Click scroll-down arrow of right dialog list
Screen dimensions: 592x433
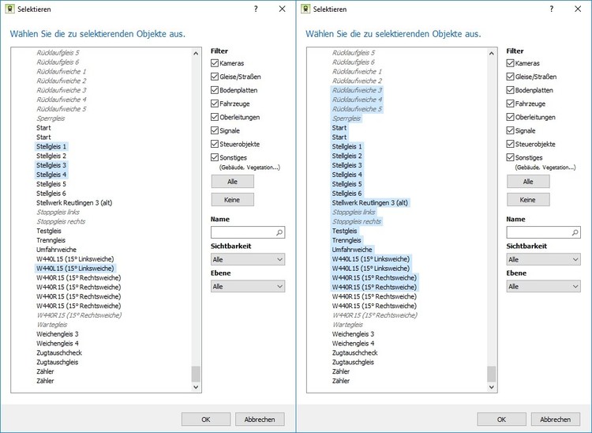point(491,387)
